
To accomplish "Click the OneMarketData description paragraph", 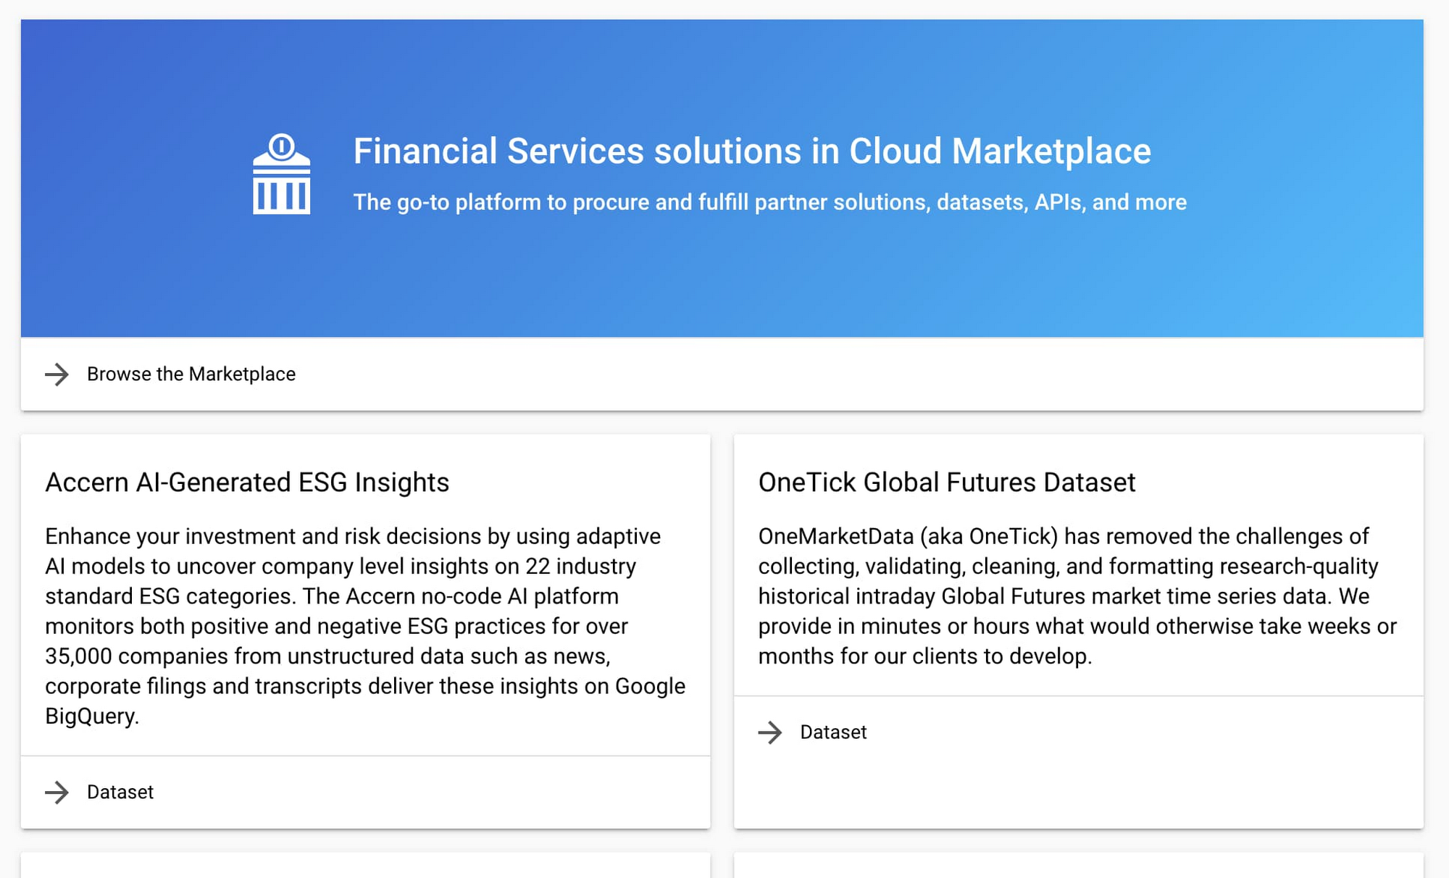I will (x=1077, y=596).
